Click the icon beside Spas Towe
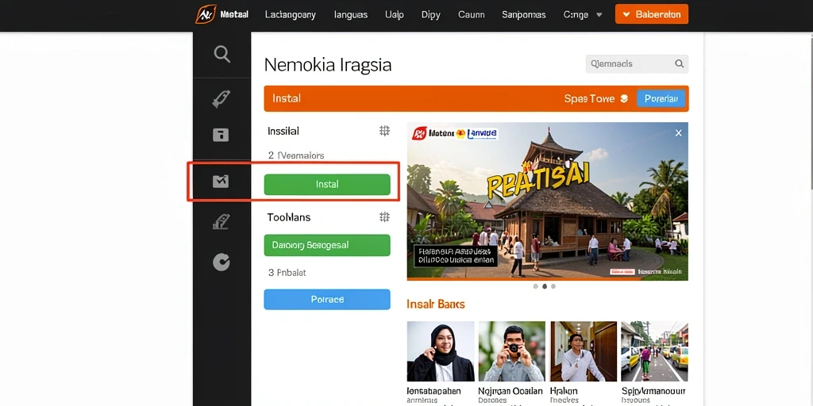813x406 pixels. coord(624,98)
